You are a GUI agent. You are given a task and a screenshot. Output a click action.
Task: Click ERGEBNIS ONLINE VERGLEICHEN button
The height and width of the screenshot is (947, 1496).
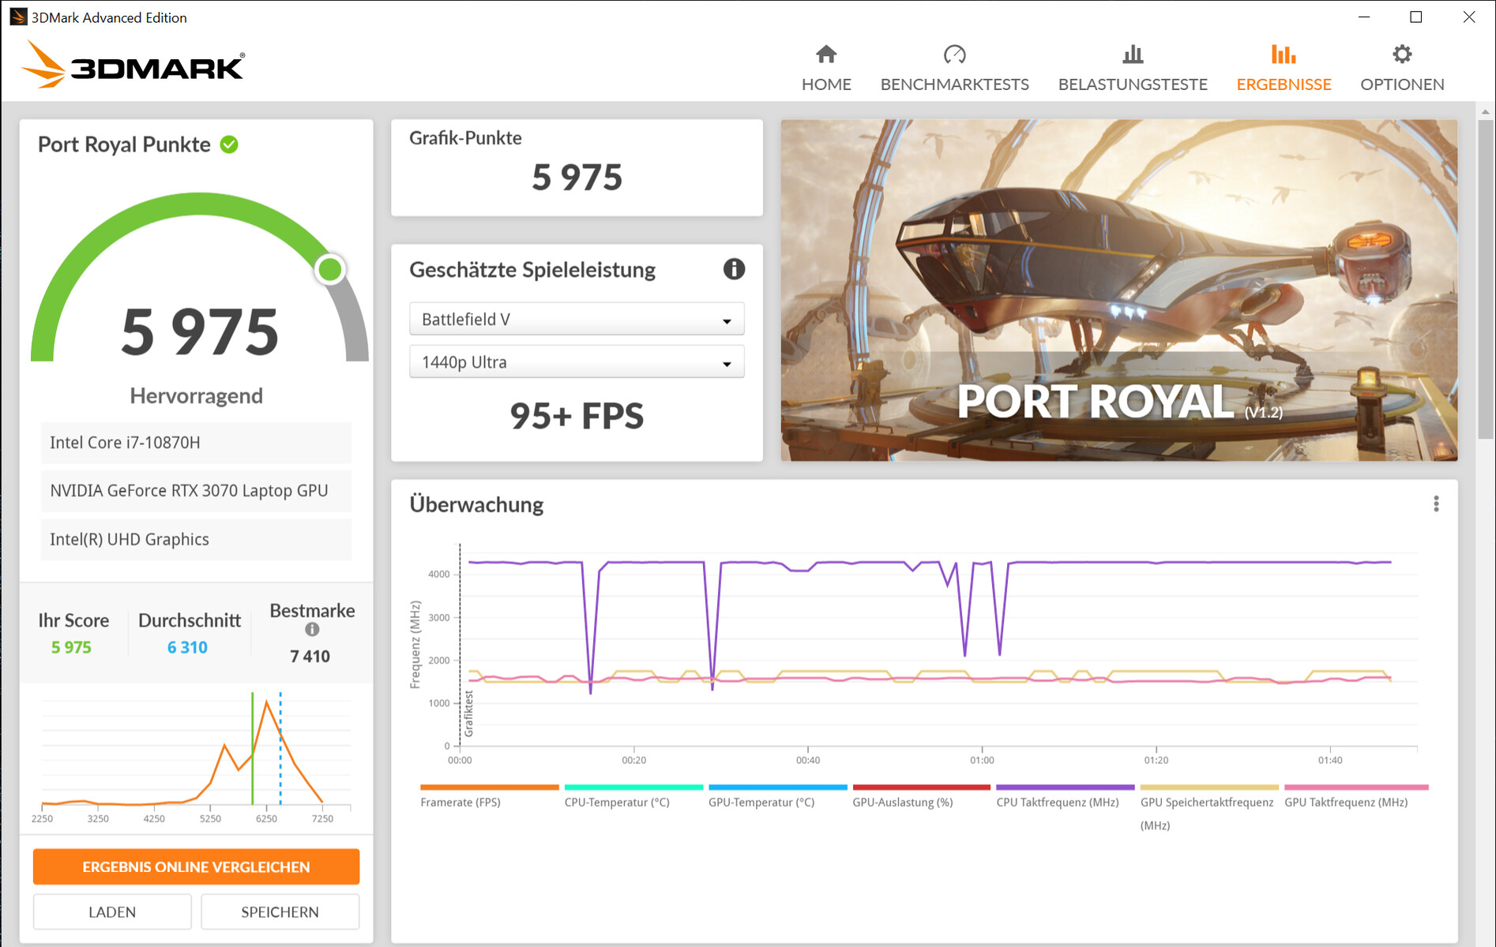[x=196, y=867]
